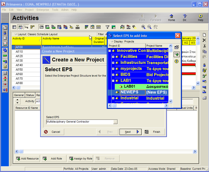This screenshot has height=172, width=209.
Task: Select the NEWEPS row in EPS list
Action: 138,92
